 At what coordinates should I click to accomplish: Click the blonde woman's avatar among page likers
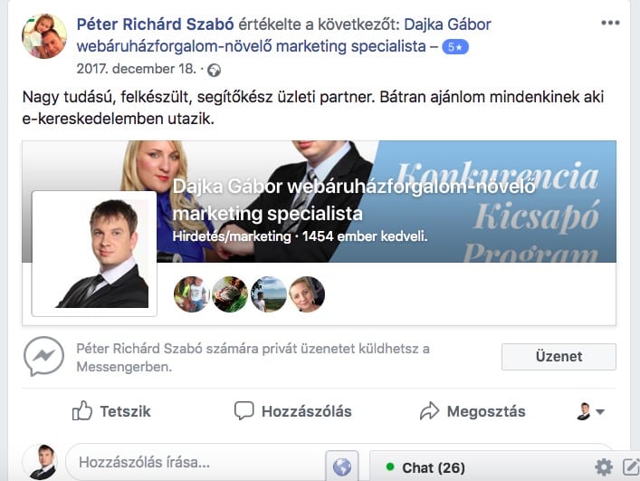click(307, 294)
